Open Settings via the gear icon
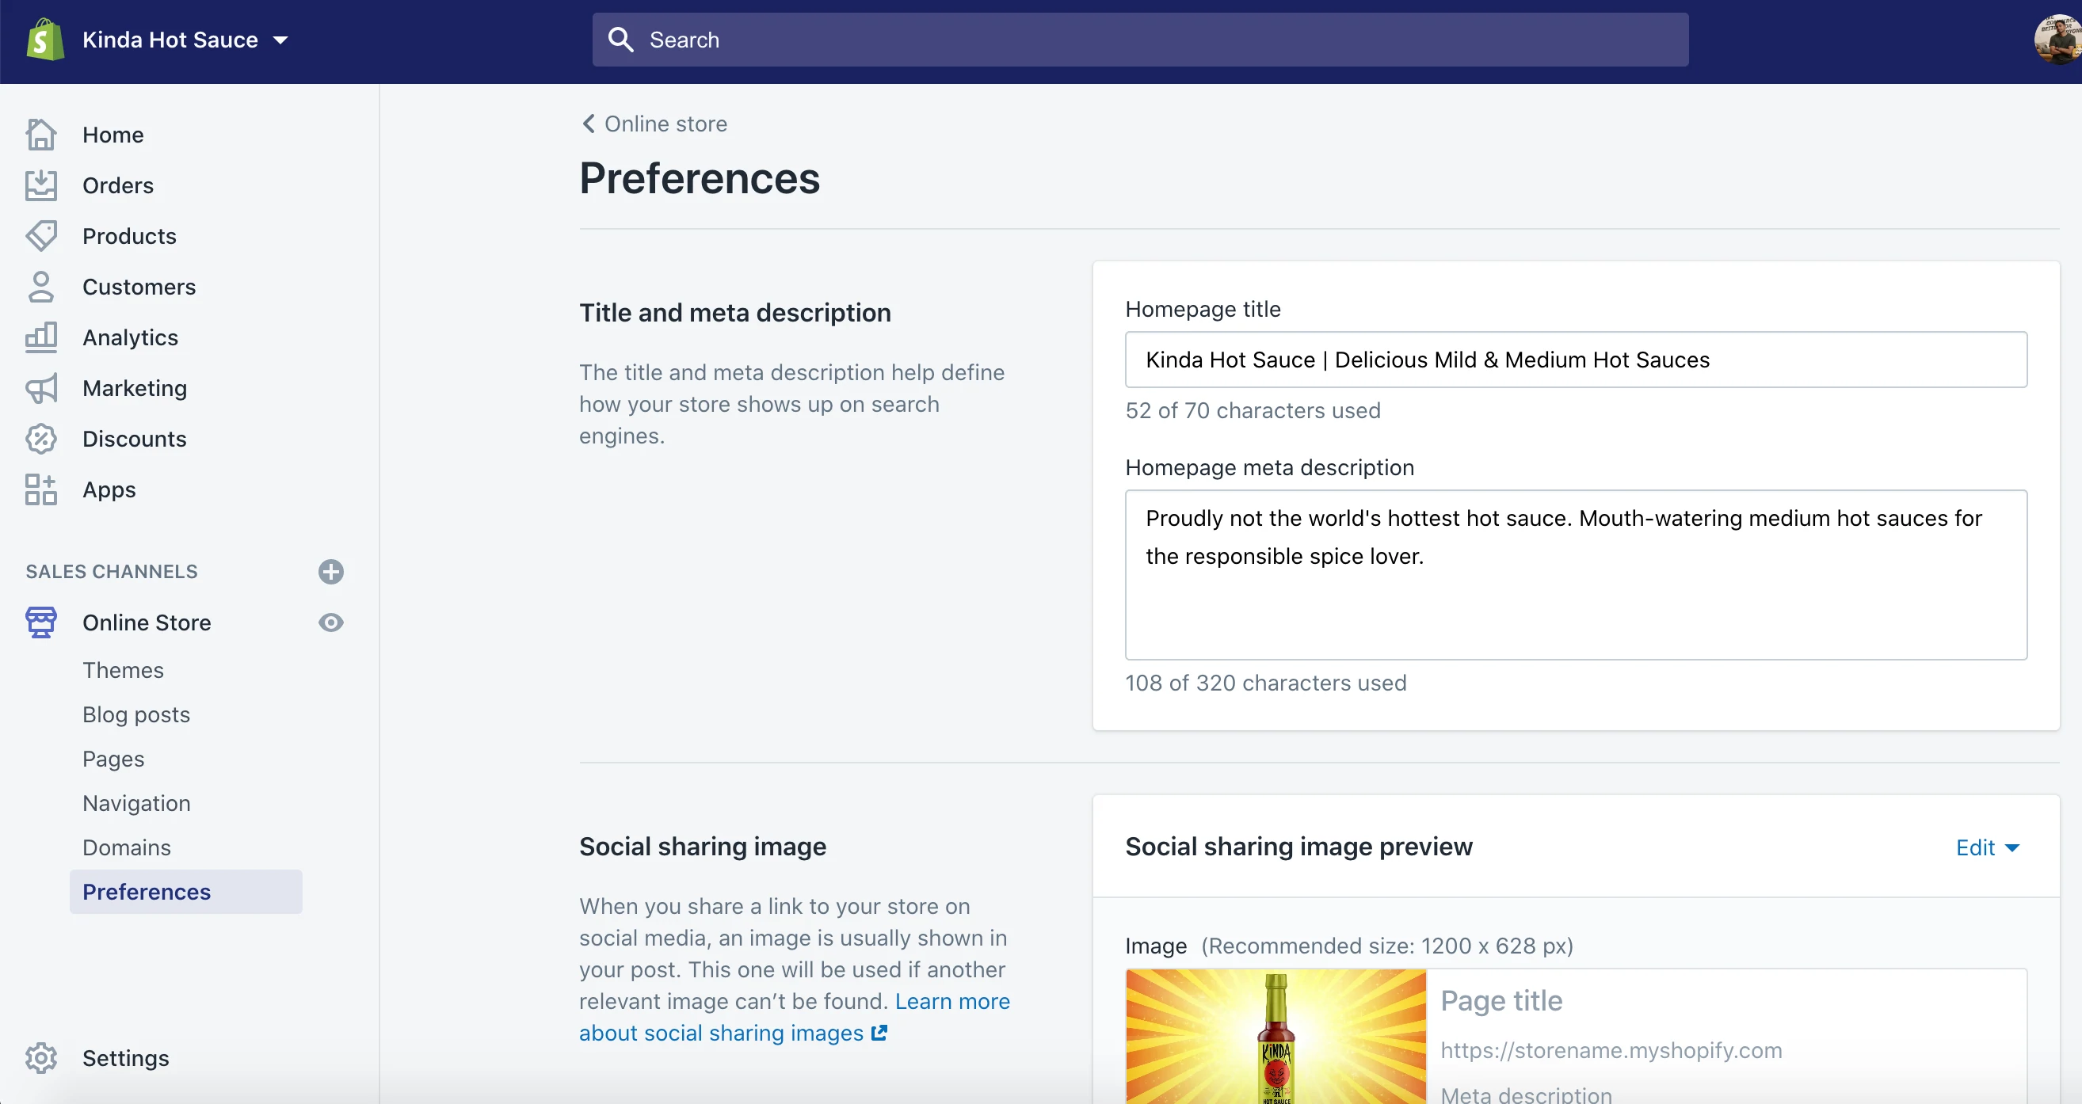The height and width of the screenshot is (1104, 2082). (40, 1058)
